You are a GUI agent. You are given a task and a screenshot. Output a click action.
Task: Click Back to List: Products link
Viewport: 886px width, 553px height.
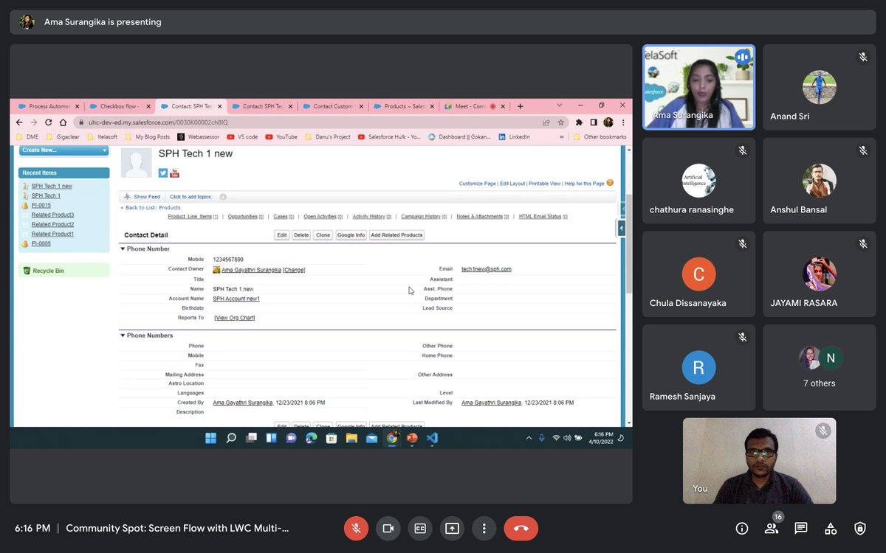(151, 208)
